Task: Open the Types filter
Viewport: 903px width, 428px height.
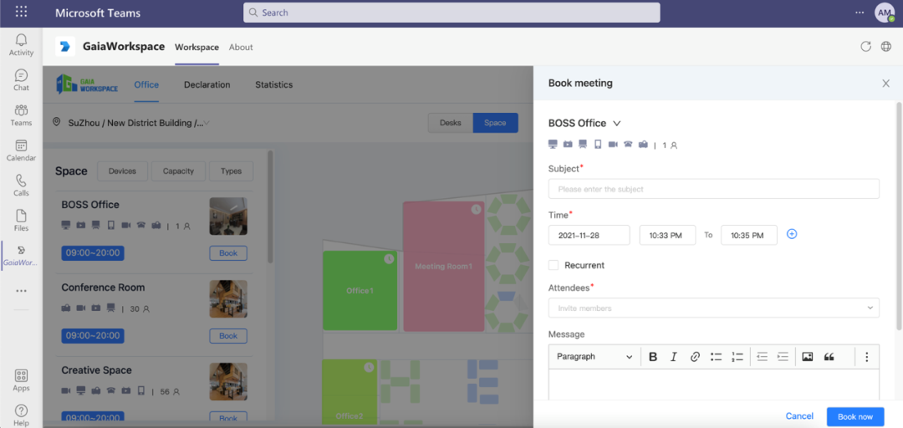Action: pos(231,171)
